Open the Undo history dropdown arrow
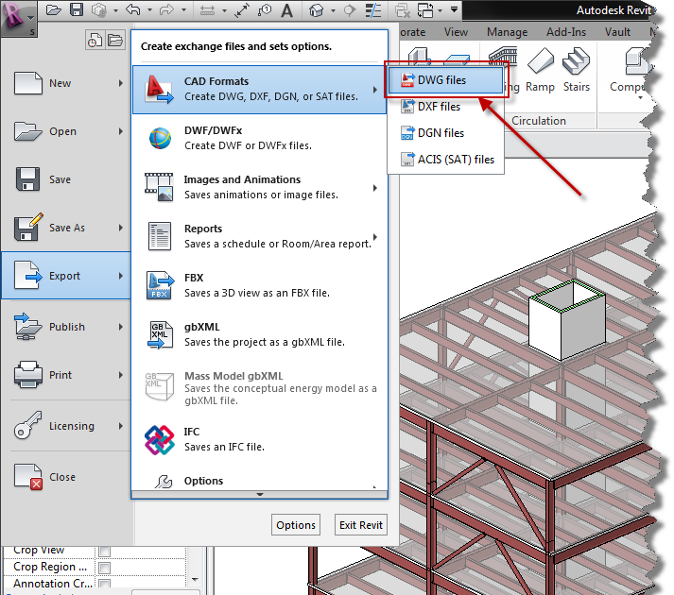This screenshot has width=674, height=595. coord(149,10)
